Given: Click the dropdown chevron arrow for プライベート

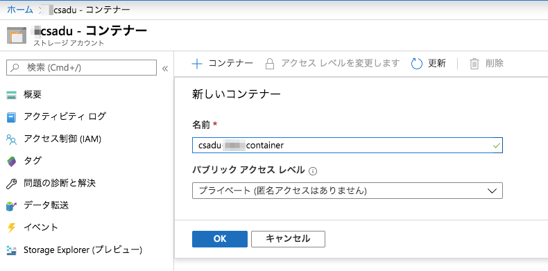Looking at the screenshot, I should [x=492, y=191].
